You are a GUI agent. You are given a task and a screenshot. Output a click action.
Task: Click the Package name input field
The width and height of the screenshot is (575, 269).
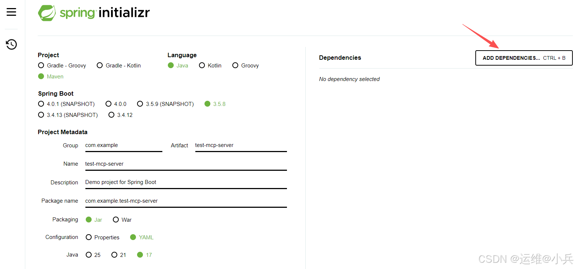(x=186, y=201)
